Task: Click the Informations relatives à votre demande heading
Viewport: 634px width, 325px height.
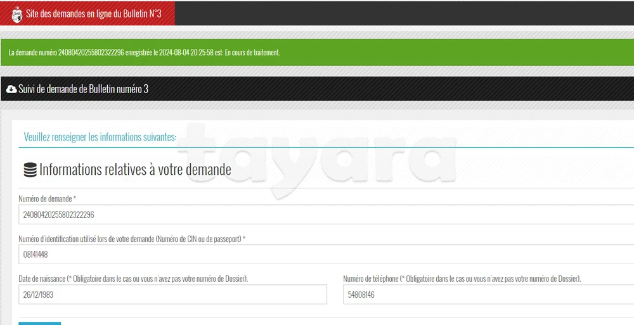Action: pyautogui.click(x=135, y=170)
